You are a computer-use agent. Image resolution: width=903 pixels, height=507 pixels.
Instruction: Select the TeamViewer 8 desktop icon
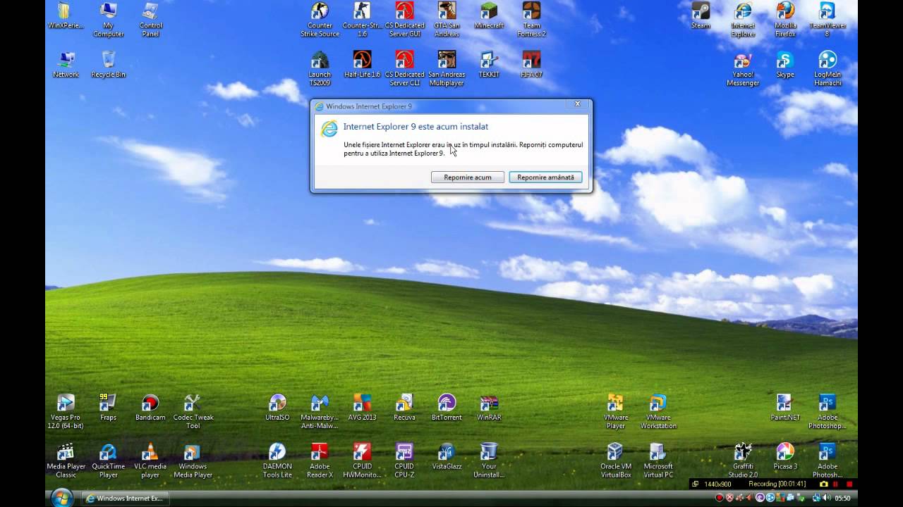click(x=828, y=20)
